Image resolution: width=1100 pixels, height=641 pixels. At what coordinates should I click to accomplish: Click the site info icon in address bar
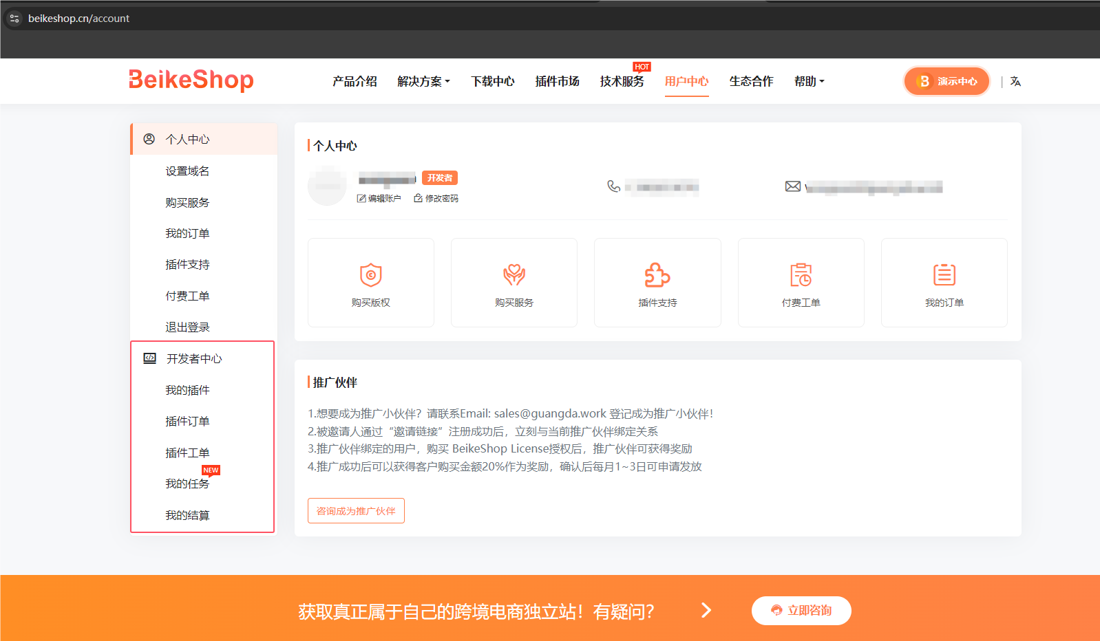click(14, 19)
